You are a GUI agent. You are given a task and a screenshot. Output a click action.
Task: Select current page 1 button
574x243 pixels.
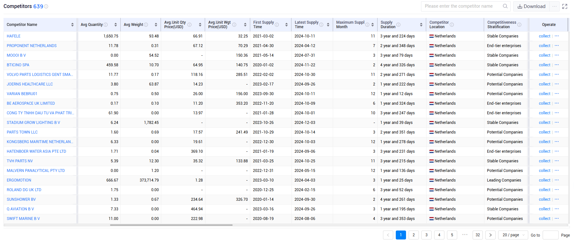click(x=401, y=235)
